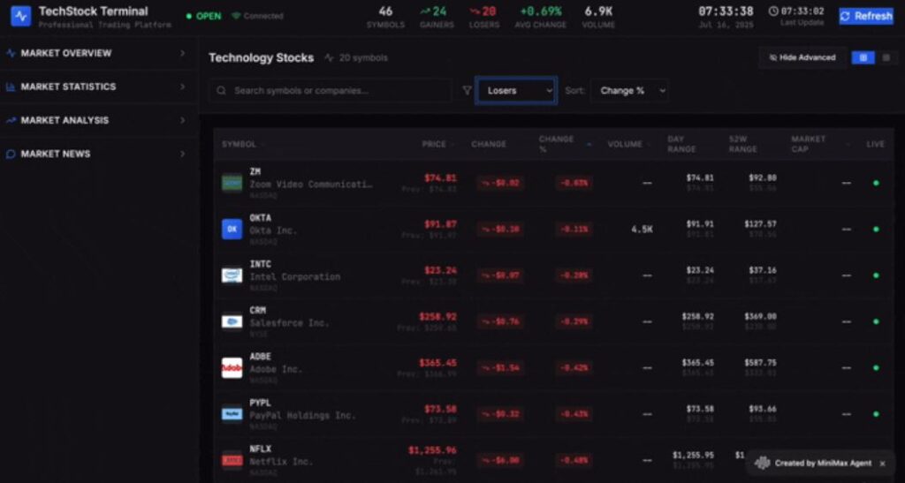The image size is (905, 483).
Task: Click the INTC live status dot
Action: coord(876,275)
